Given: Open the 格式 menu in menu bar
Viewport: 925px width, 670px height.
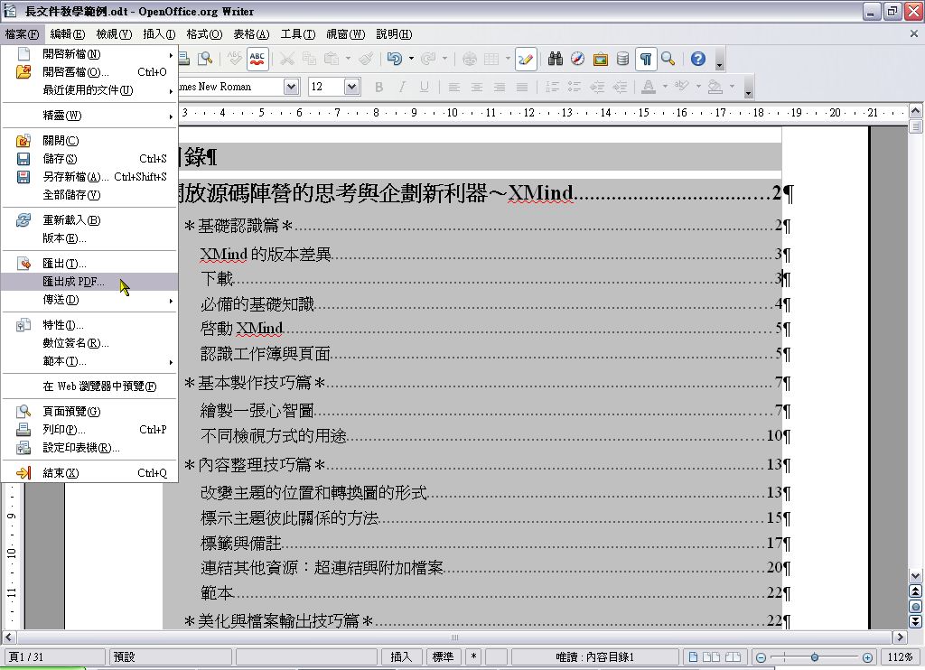Looking at the screenshot, I should (204, 34).
